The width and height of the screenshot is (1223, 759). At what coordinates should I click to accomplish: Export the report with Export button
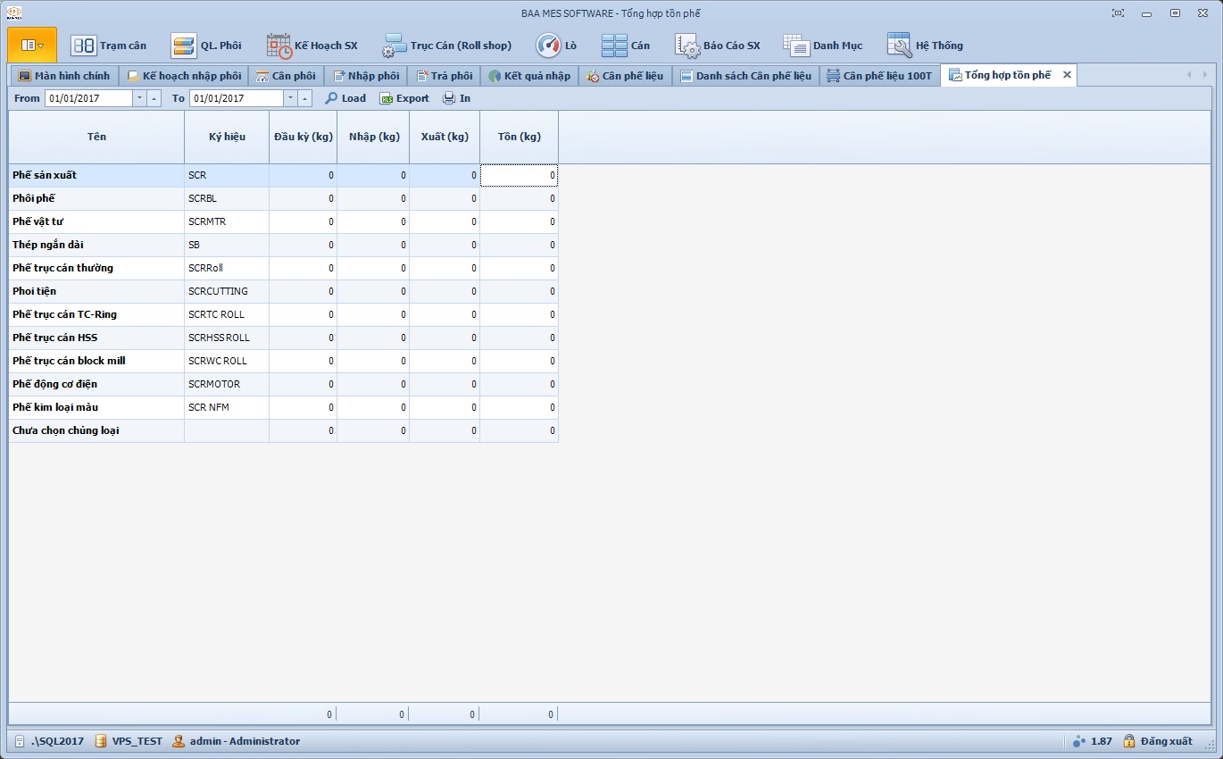(x=404, y=98)
